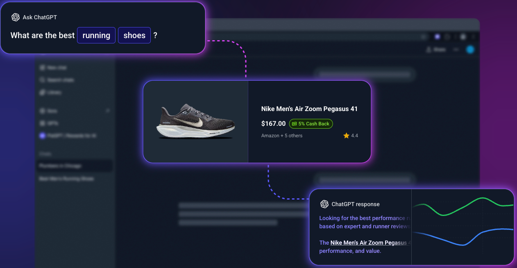Click the purple extension icon in browser toolbar
The image size is (517, 268).
coord(438,36)
